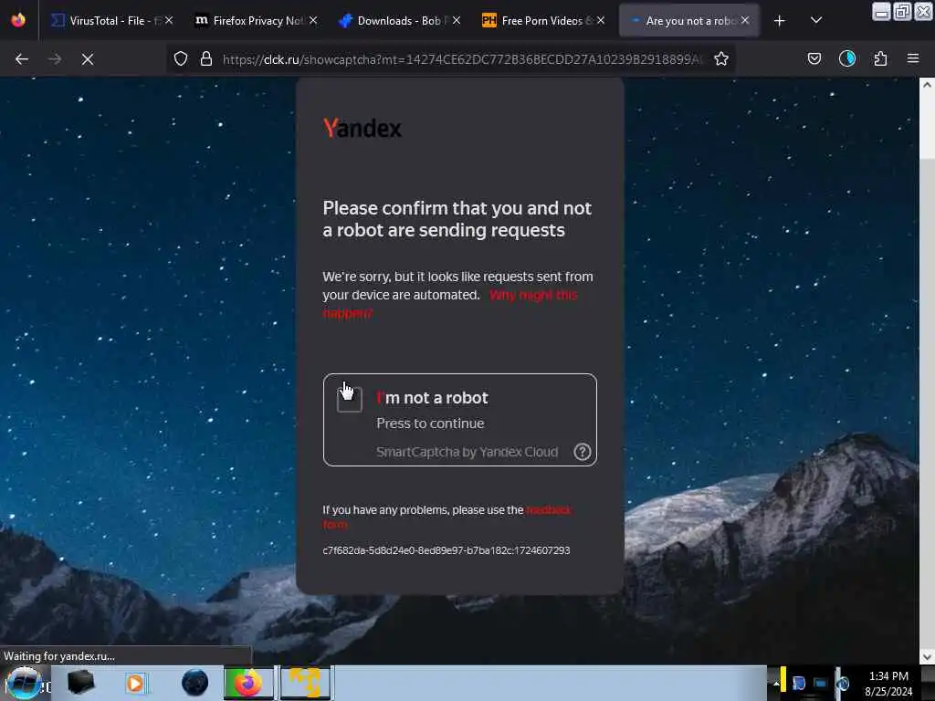Open the Windows Start orb
935x701 pixels.
[x=24, y=683]
